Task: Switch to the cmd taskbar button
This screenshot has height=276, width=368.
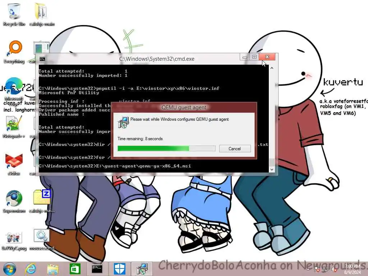Action: coord(97,269)
